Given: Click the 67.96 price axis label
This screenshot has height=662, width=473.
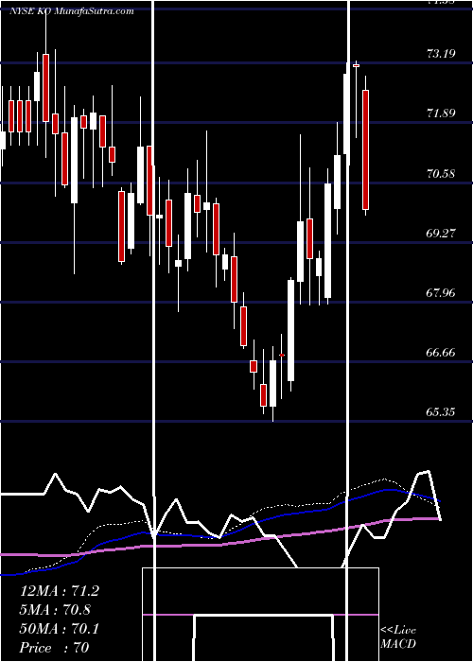Looking at the screenshot, I should [x=441, y=292].
